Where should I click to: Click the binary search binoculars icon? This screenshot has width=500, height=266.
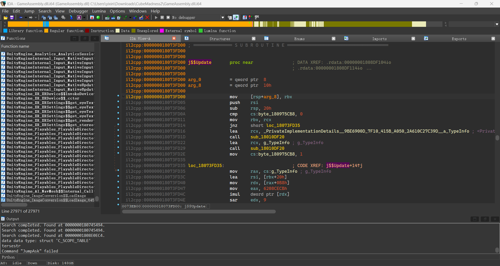55,17
